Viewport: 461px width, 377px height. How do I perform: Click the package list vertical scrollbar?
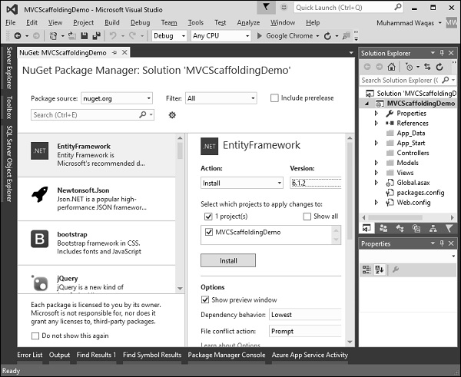tap(180, 213)
